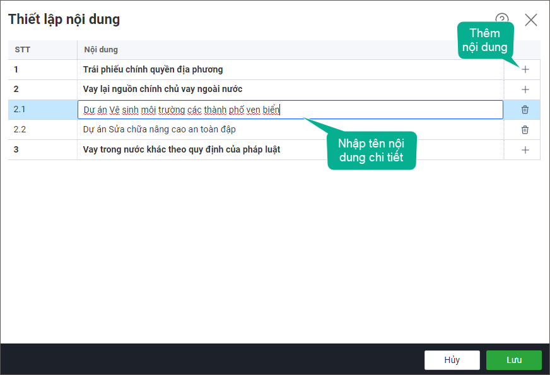Click plus icon for Vay lại nguồn row

[525, 89]
